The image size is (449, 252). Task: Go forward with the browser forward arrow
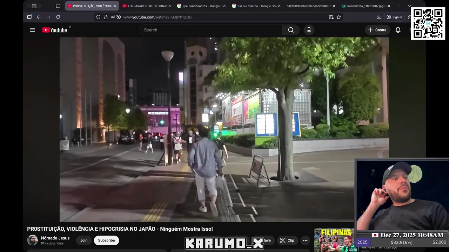pyautogui.click(x=48, y=17)
